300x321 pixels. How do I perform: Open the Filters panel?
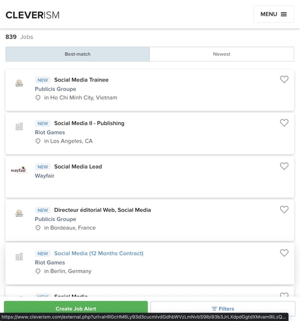[x=223, y=309]
